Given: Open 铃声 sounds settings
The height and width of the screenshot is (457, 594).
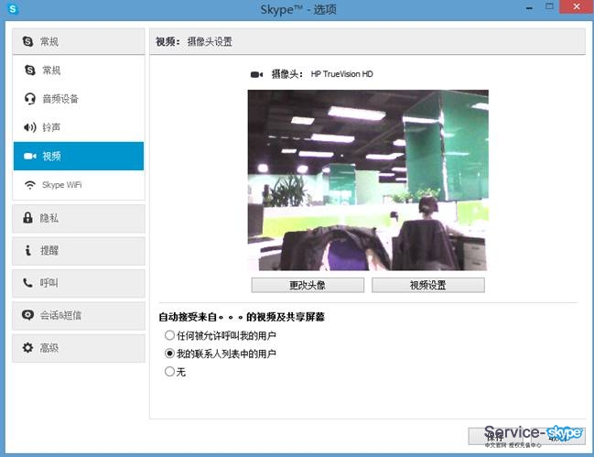Looking at the screenshot, I should [x=79, y=127].
